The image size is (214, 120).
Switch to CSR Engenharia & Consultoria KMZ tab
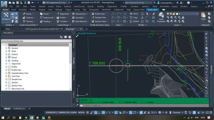[42, 29]
